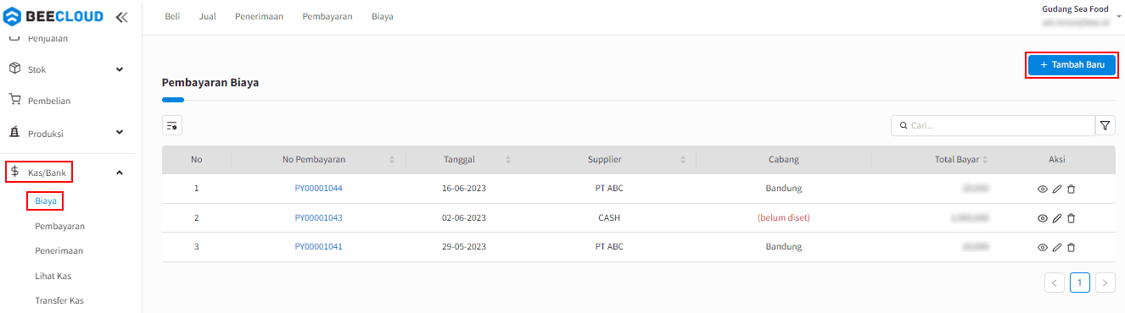
Task: Open the Penerimaan tab in the top menu
Action: coord(259,17)
